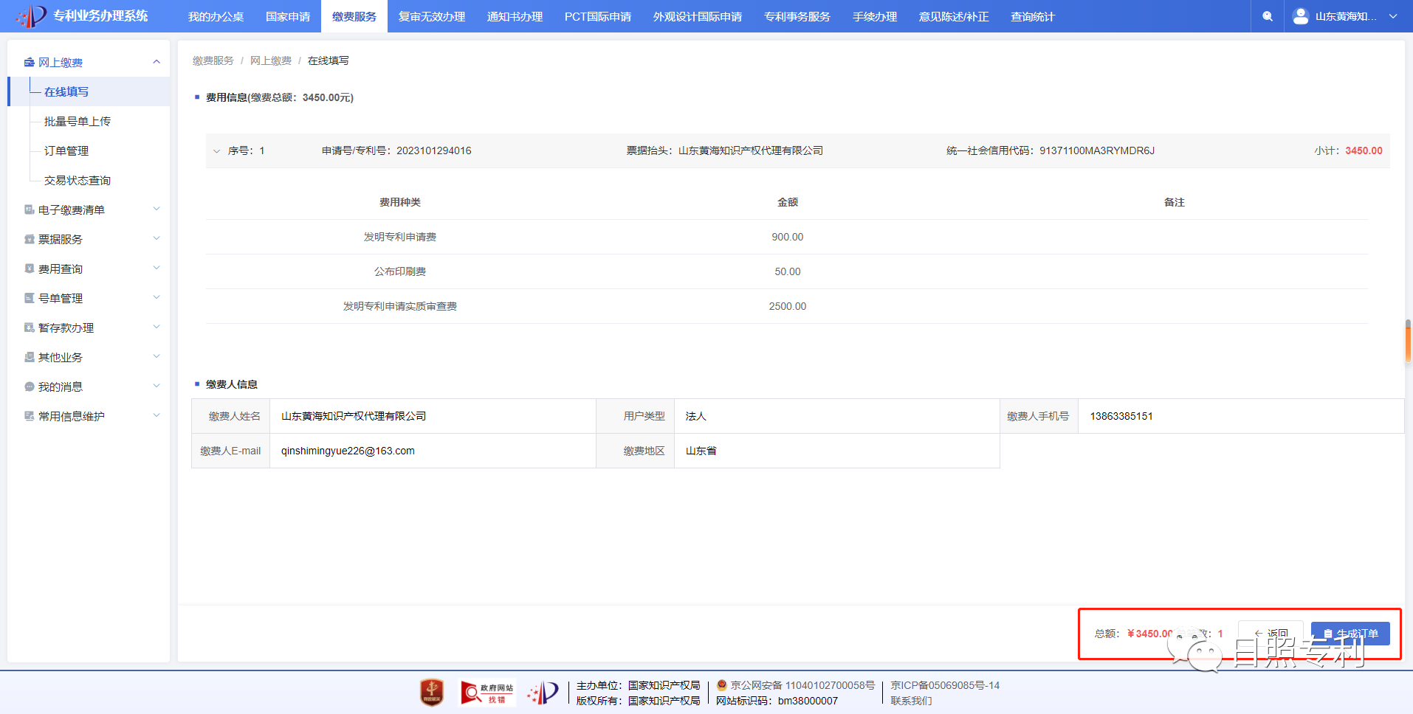Click the 票据服务 sidebar icon
This screenshot has height=714, width=1413.
30,240
